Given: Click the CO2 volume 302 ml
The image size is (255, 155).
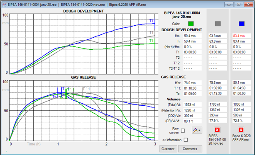Looking at the screenshot, I should [x=192, y=116].
